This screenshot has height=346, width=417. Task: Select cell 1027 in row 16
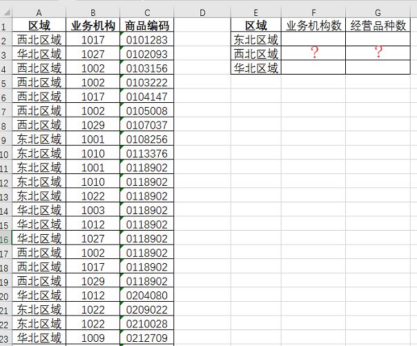[93, 239]
